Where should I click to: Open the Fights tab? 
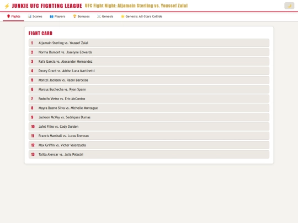13,17
